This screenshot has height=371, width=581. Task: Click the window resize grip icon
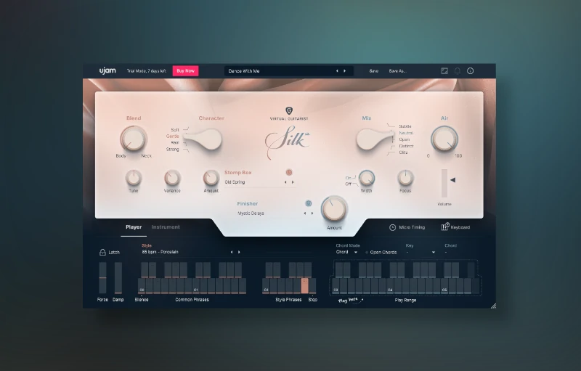[x=493, y=306]
